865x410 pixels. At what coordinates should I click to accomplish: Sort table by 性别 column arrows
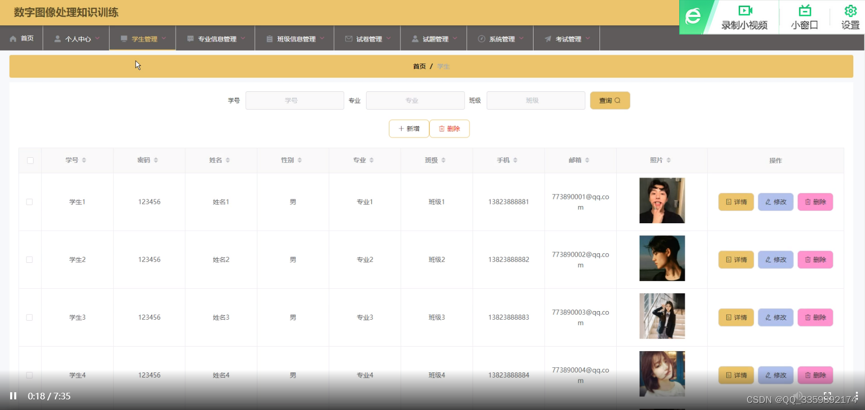300,160
